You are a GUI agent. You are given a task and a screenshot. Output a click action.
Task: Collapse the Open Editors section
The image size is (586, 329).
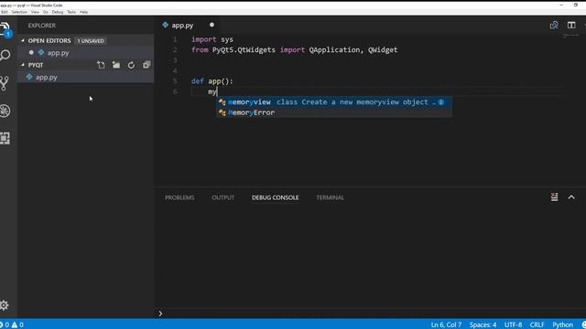click(23, 40)
